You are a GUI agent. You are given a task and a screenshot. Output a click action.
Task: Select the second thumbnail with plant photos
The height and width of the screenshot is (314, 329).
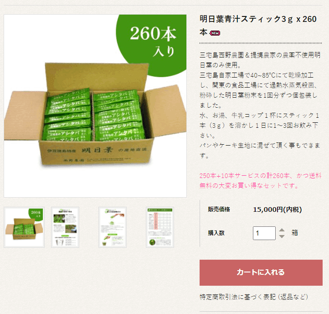point(65,227)
